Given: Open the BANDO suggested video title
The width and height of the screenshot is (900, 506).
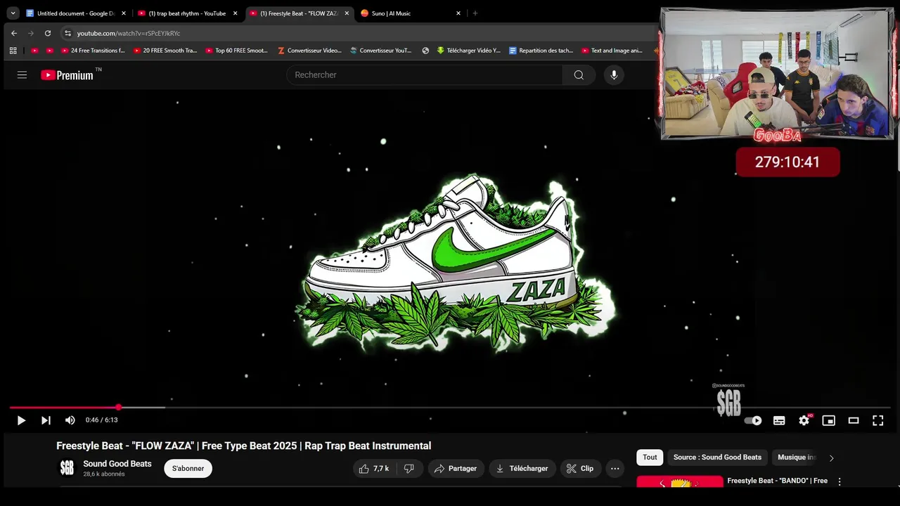Looking at the screenshot, I should click(x=777, y=481).
